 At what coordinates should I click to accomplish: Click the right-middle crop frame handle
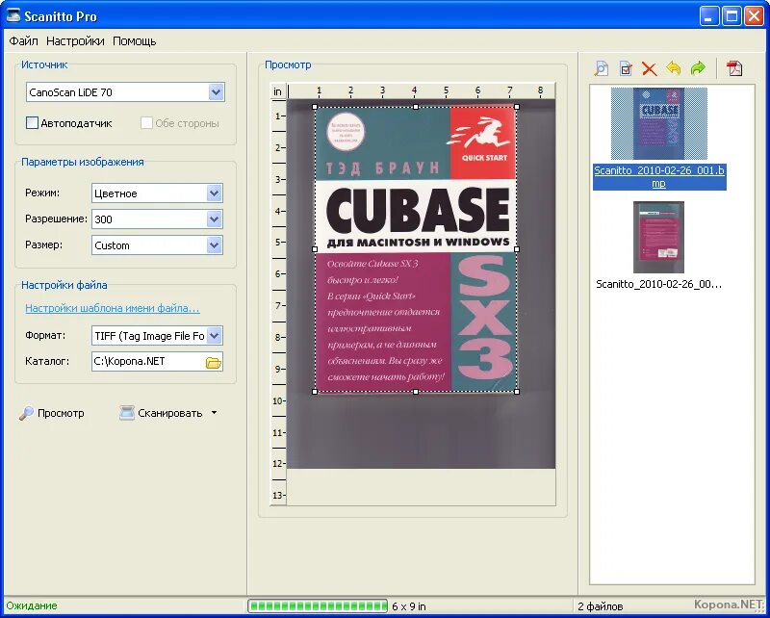coord(517,249)
